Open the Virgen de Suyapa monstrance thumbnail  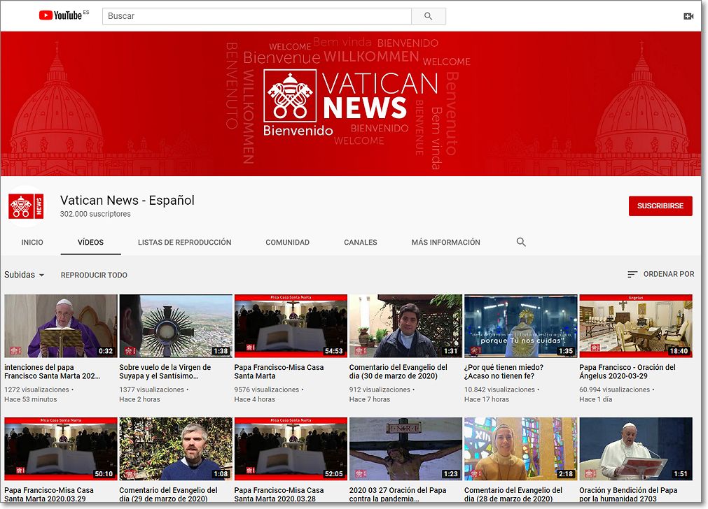pyautogui.click(x=176, y=326)
